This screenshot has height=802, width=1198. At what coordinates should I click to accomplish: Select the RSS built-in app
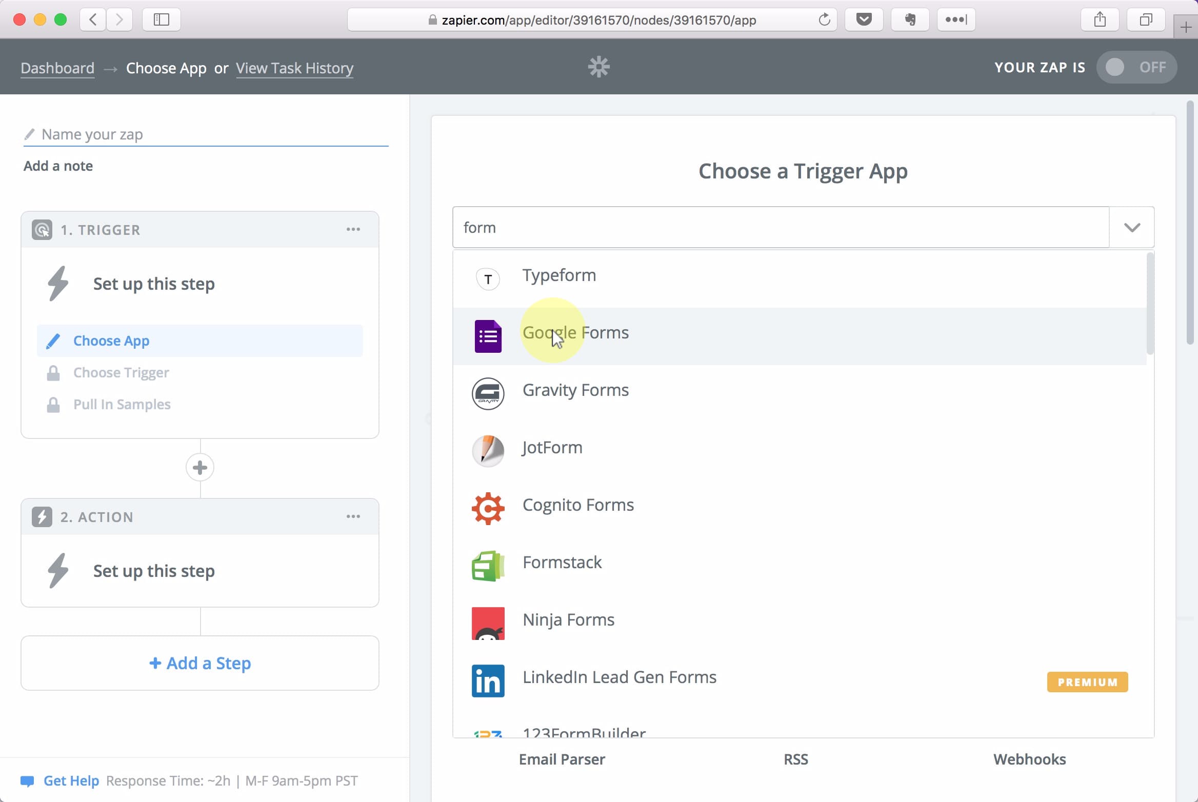point(795,759)
